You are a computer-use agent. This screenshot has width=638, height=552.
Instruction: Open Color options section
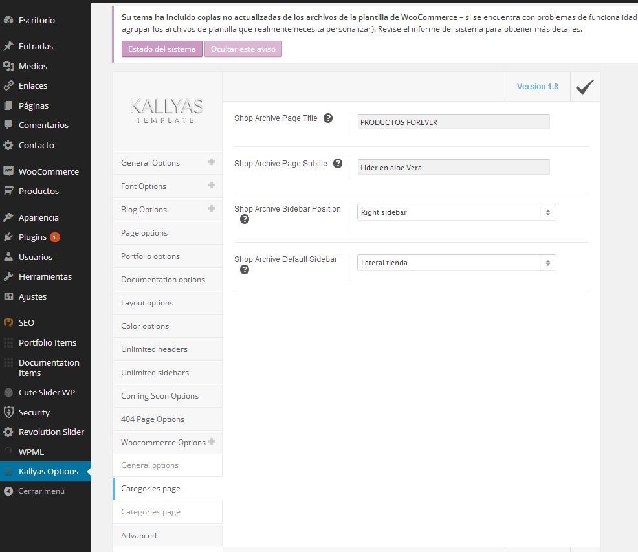167,326
